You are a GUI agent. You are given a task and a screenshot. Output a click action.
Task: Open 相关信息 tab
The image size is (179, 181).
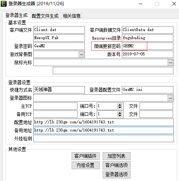(72, 16)
